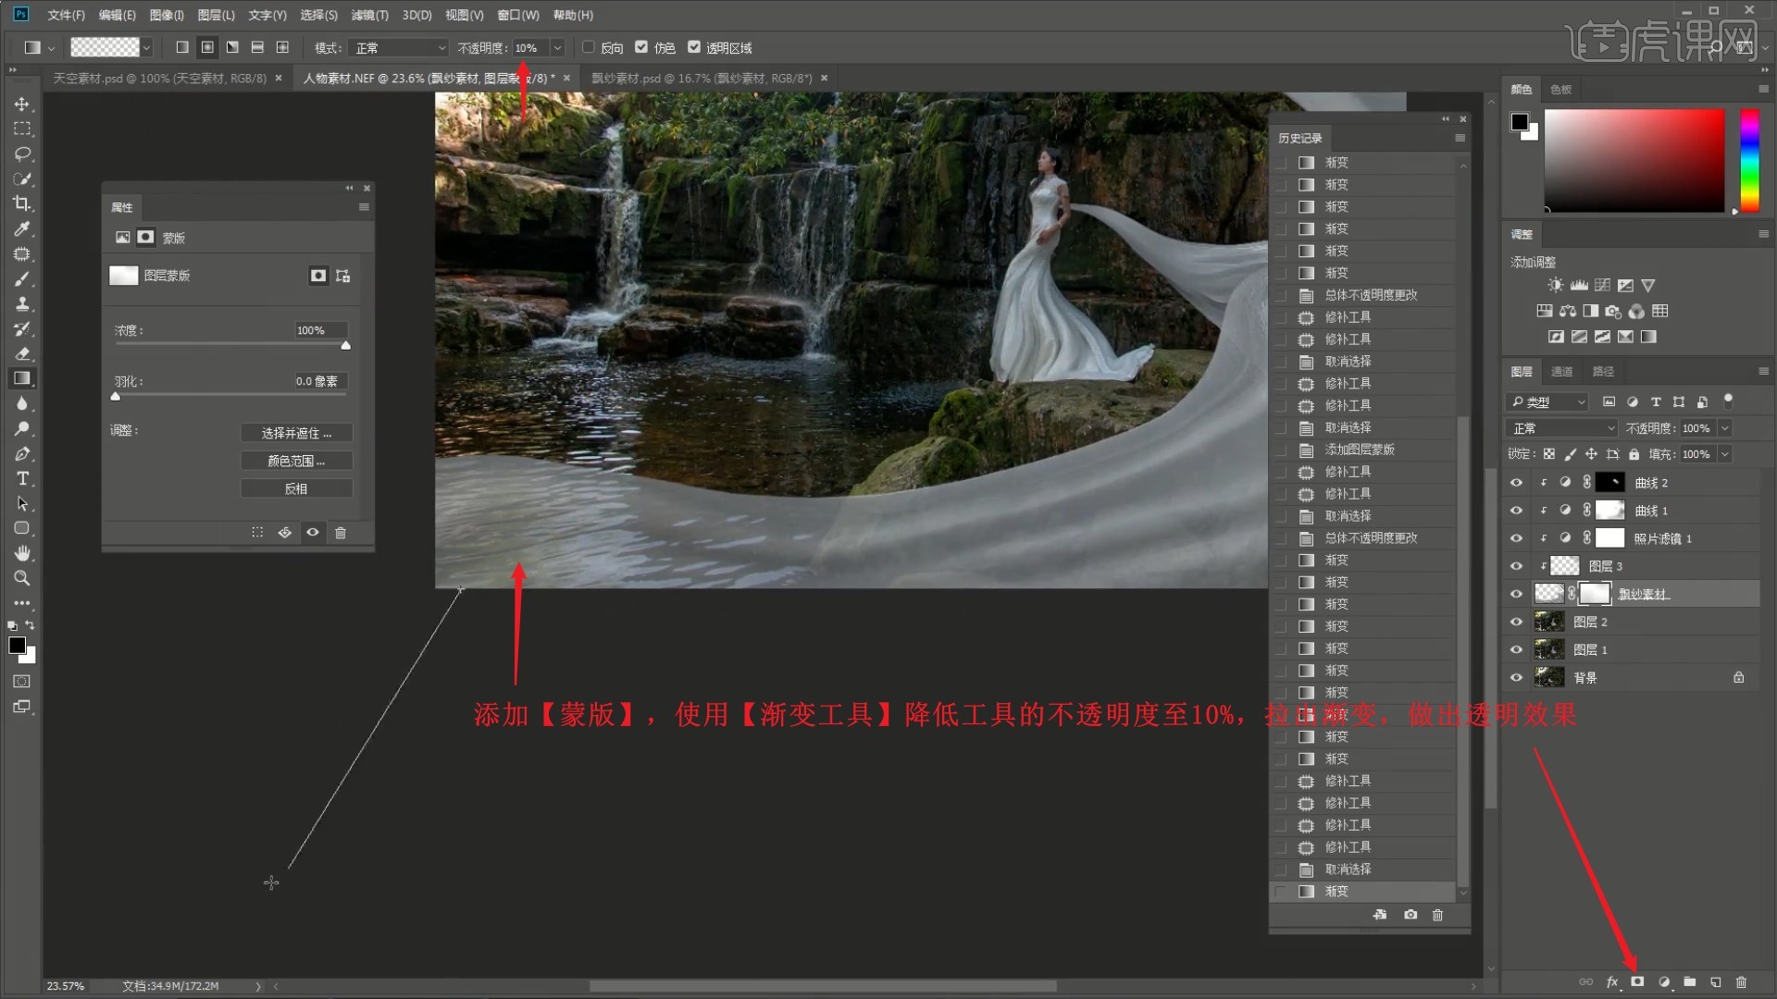Create new snapshot camera icon in history panel
The image size is (1777, 999).
click(x=1410, y=915)
